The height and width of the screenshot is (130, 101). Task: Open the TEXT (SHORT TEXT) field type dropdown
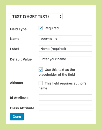pos(36,16)
